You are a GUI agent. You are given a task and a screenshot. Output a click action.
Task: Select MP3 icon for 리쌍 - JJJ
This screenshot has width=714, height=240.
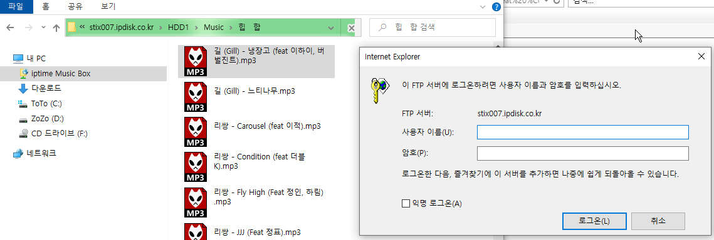pos(196,231)
